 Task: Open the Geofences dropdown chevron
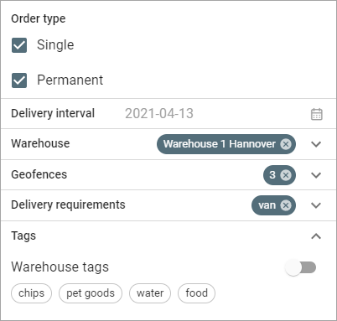316,175
